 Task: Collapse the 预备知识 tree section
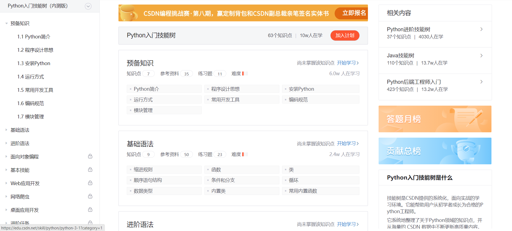point(6,23)
